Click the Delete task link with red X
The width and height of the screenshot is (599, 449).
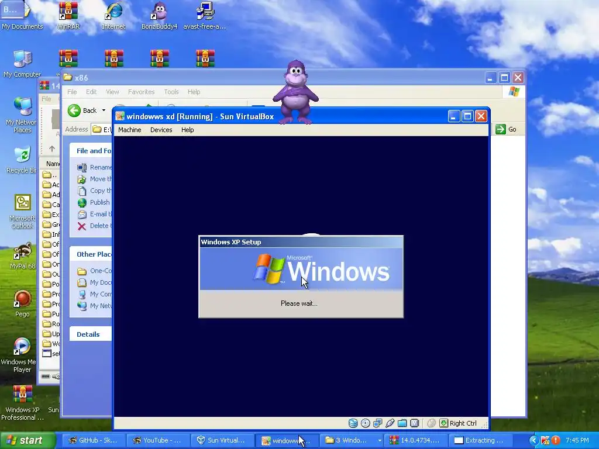94,226
